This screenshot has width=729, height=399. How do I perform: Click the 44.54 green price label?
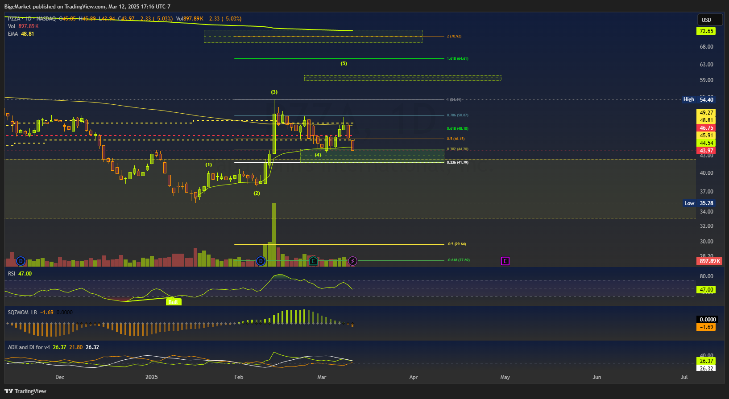point(706,143)
